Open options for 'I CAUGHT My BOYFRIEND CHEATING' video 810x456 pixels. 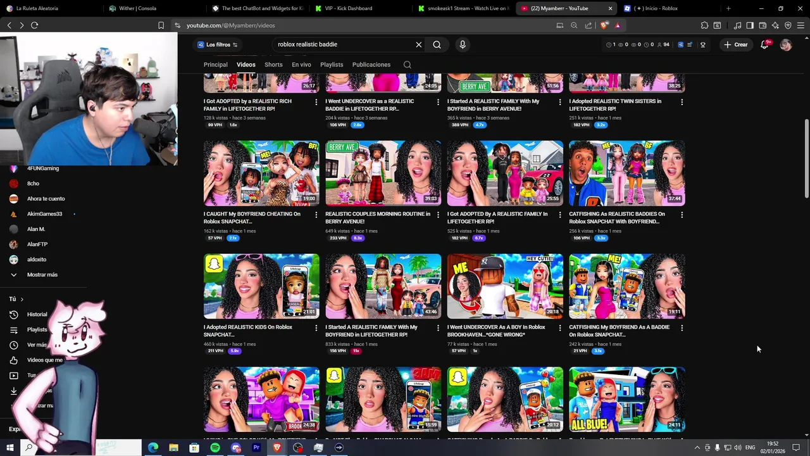pyautogui.click(x=316, y=215)
